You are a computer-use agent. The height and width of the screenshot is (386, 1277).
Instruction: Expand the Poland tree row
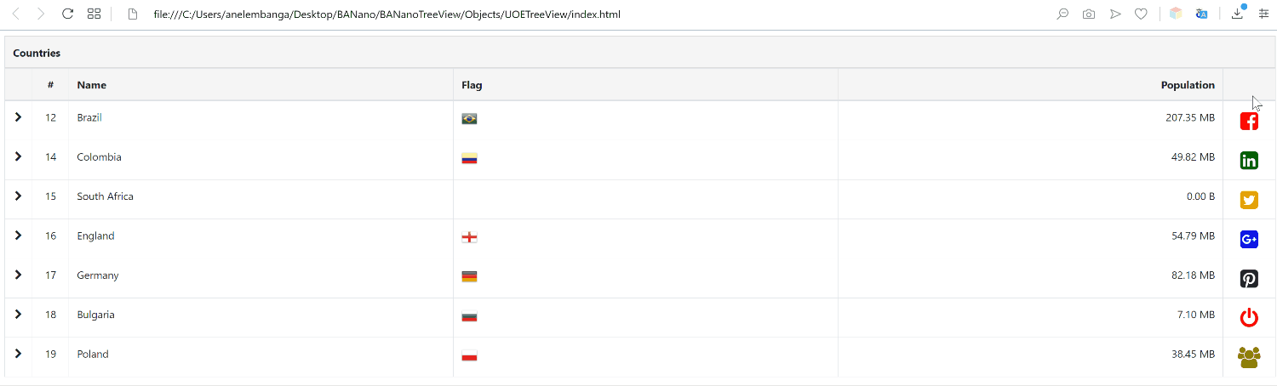point(18,354)
